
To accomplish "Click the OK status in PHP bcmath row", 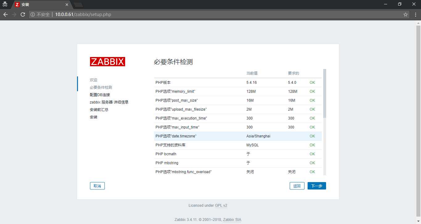I will click(312, 154).
